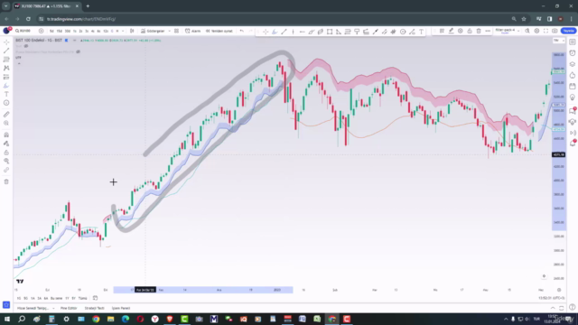
Task: Toggle visibility eye of second indicator
Action: (x=79, y=52)
